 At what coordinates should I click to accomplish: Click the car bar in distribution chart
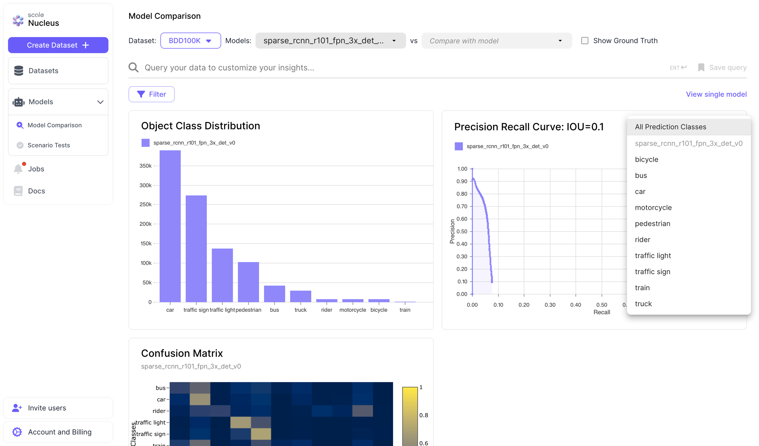[x=170, y=226]
